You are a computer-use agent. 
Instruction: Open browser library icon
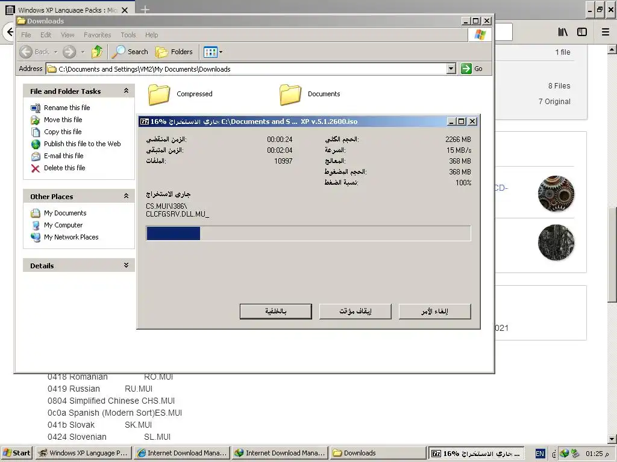click(563, 32)
